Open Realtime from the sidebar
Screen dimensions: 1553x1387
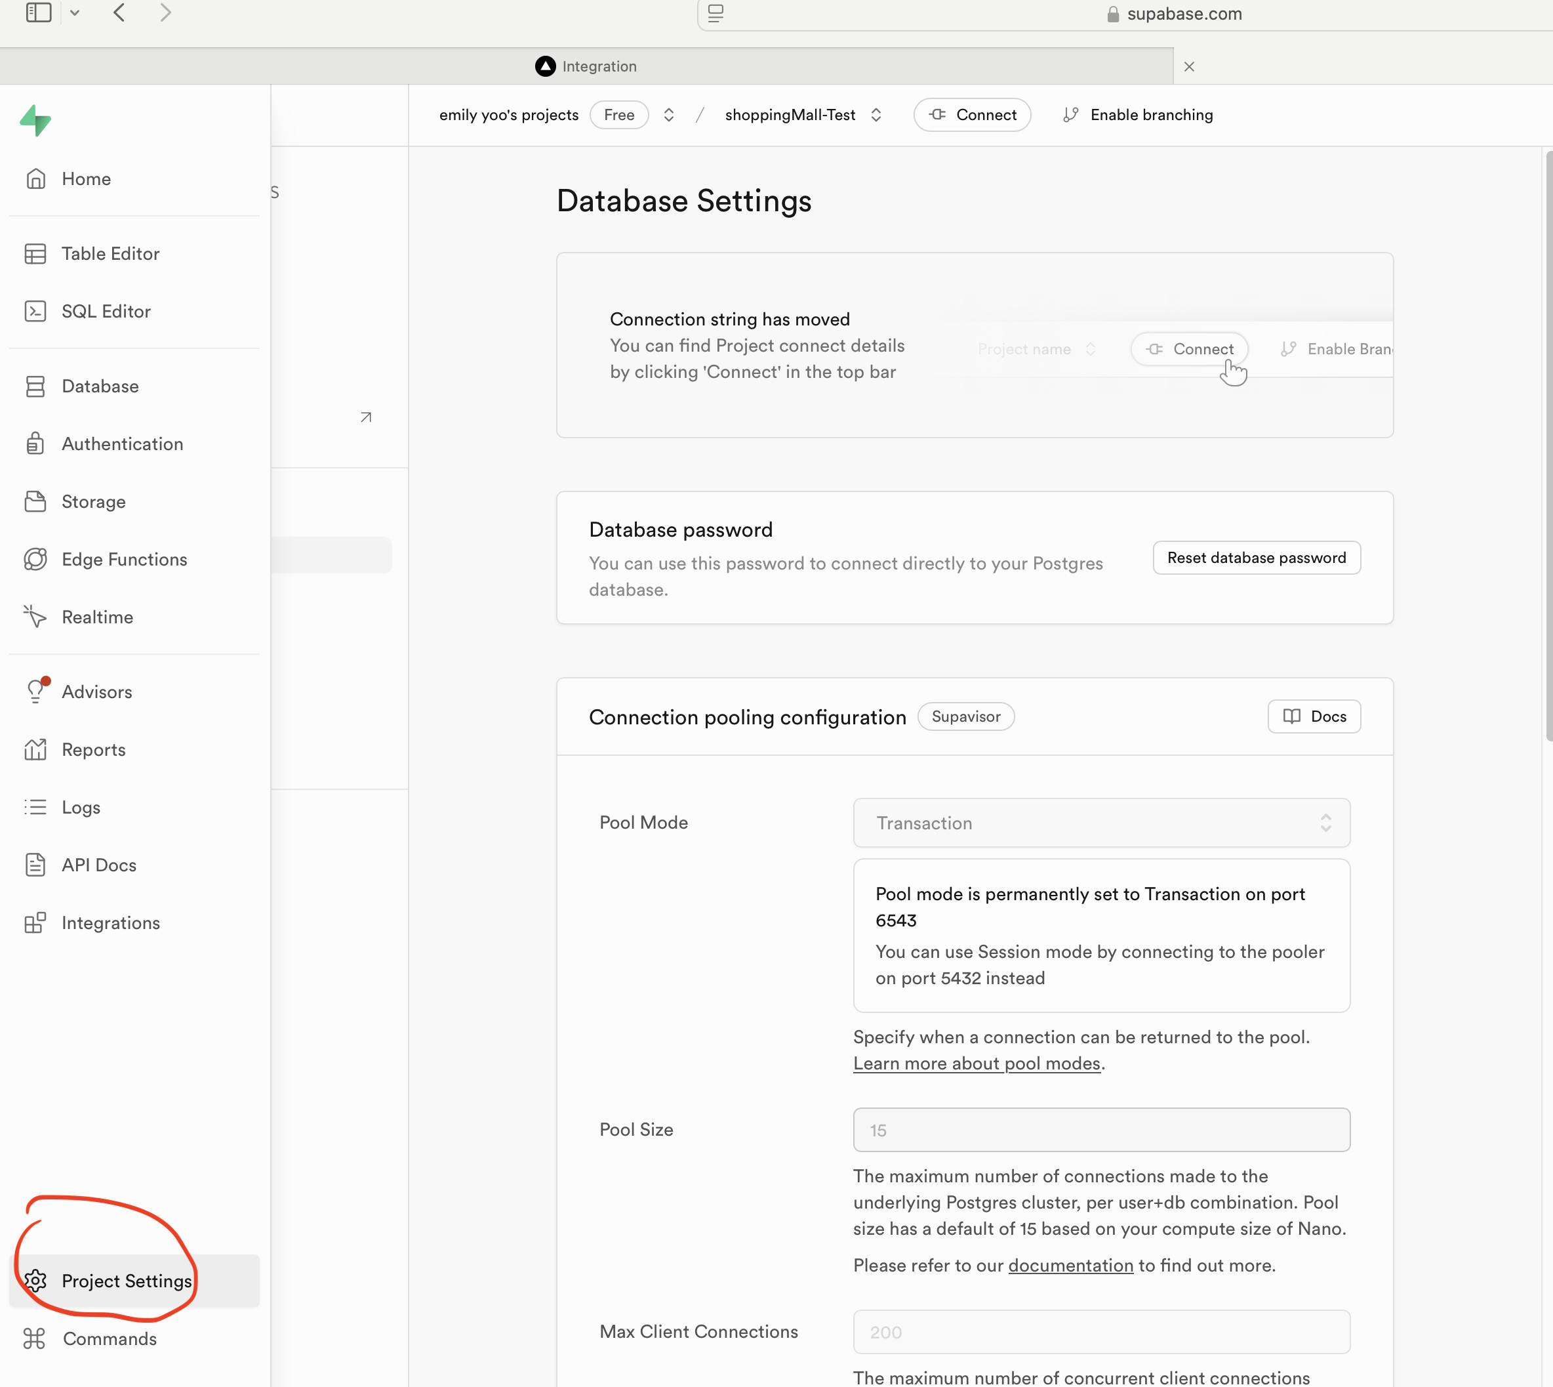pos(96,617)
